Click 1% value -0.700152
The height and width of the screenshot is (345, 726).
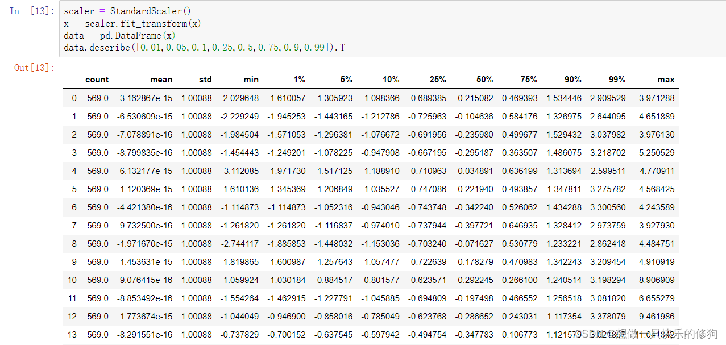pos(287,334)
